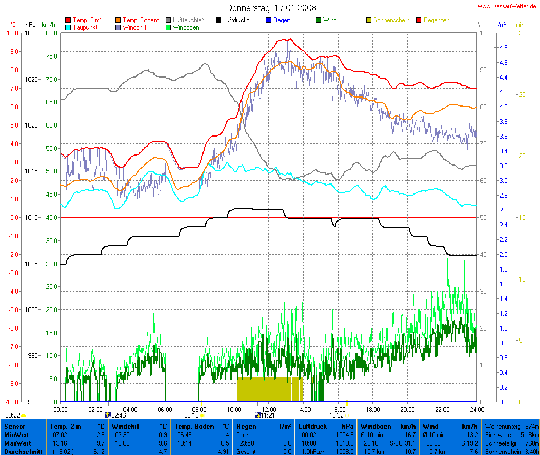This screenshot has width=540, height=455.
Task: Open the www.DessauWetter.de link
Action: tap(508, 6)
